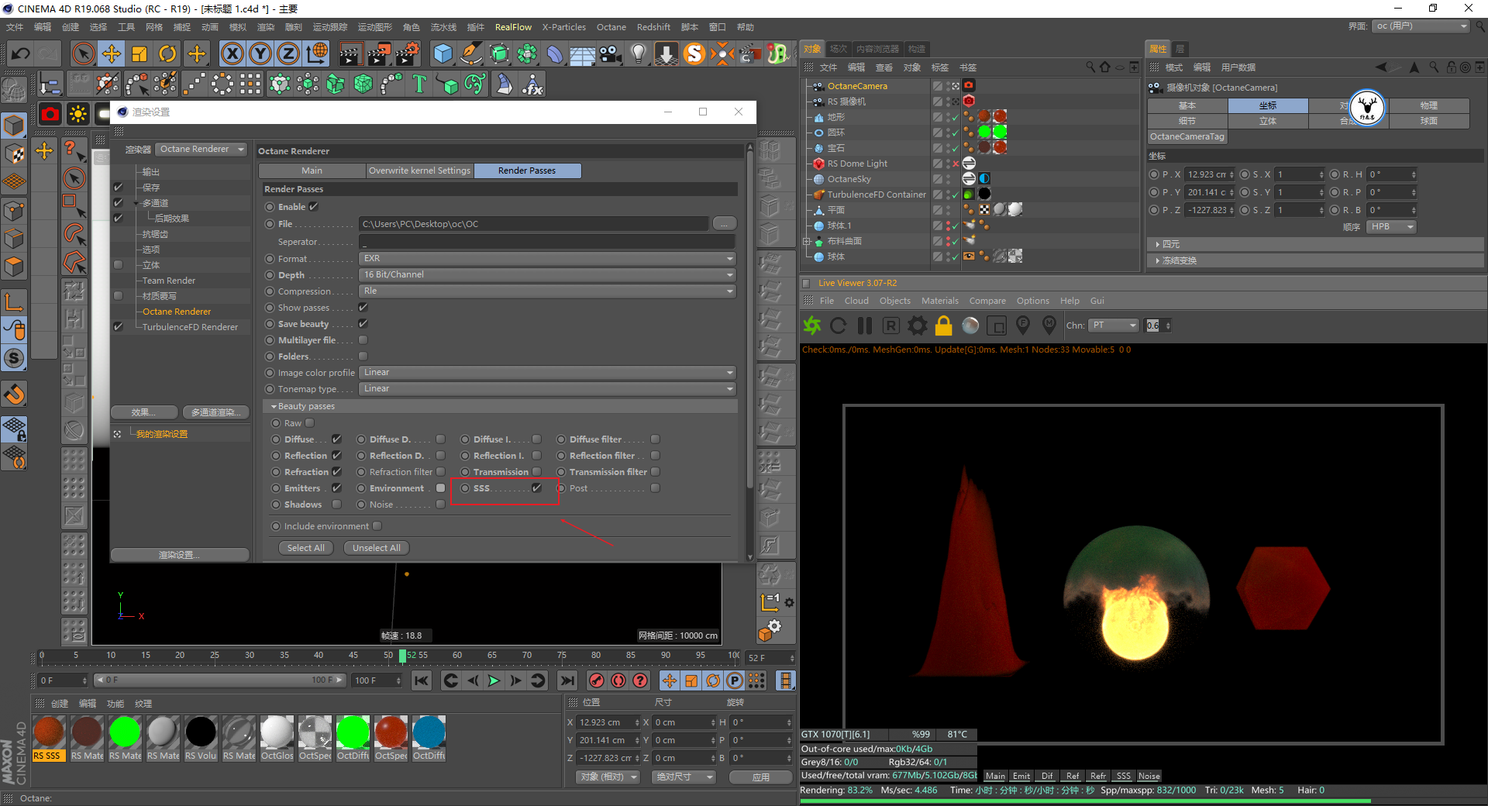
Task: Click the record active objects keyframe button
Action: (x=597, y=680)
